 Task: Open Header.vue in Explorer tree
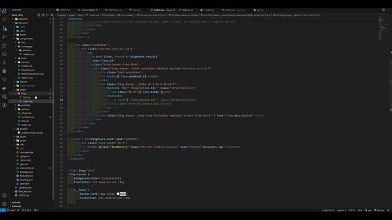point(29,54)
